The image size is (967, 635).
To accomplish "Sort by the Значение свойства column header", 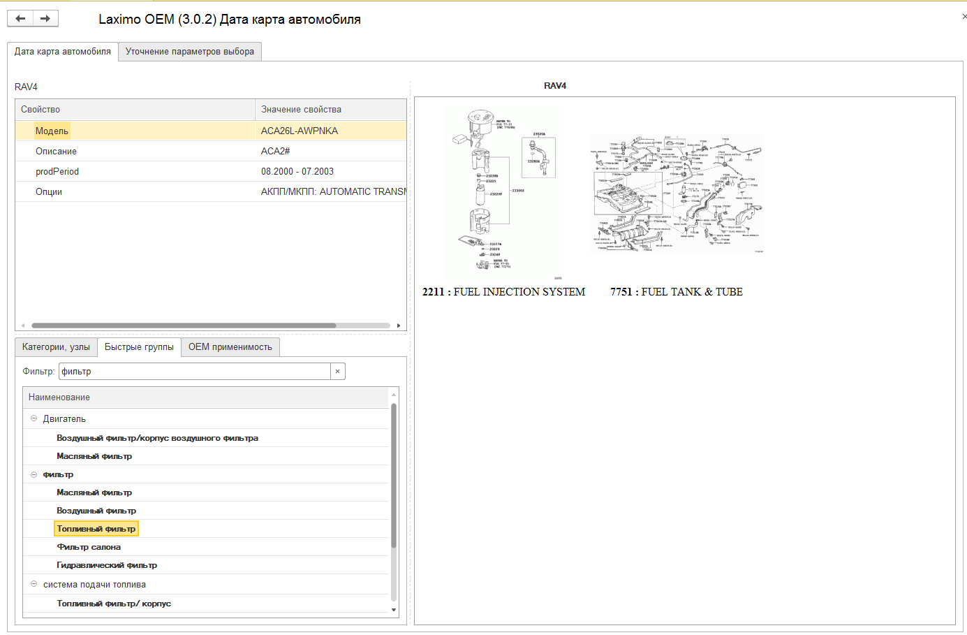I will pyautogui.click(x=331, y=110).
